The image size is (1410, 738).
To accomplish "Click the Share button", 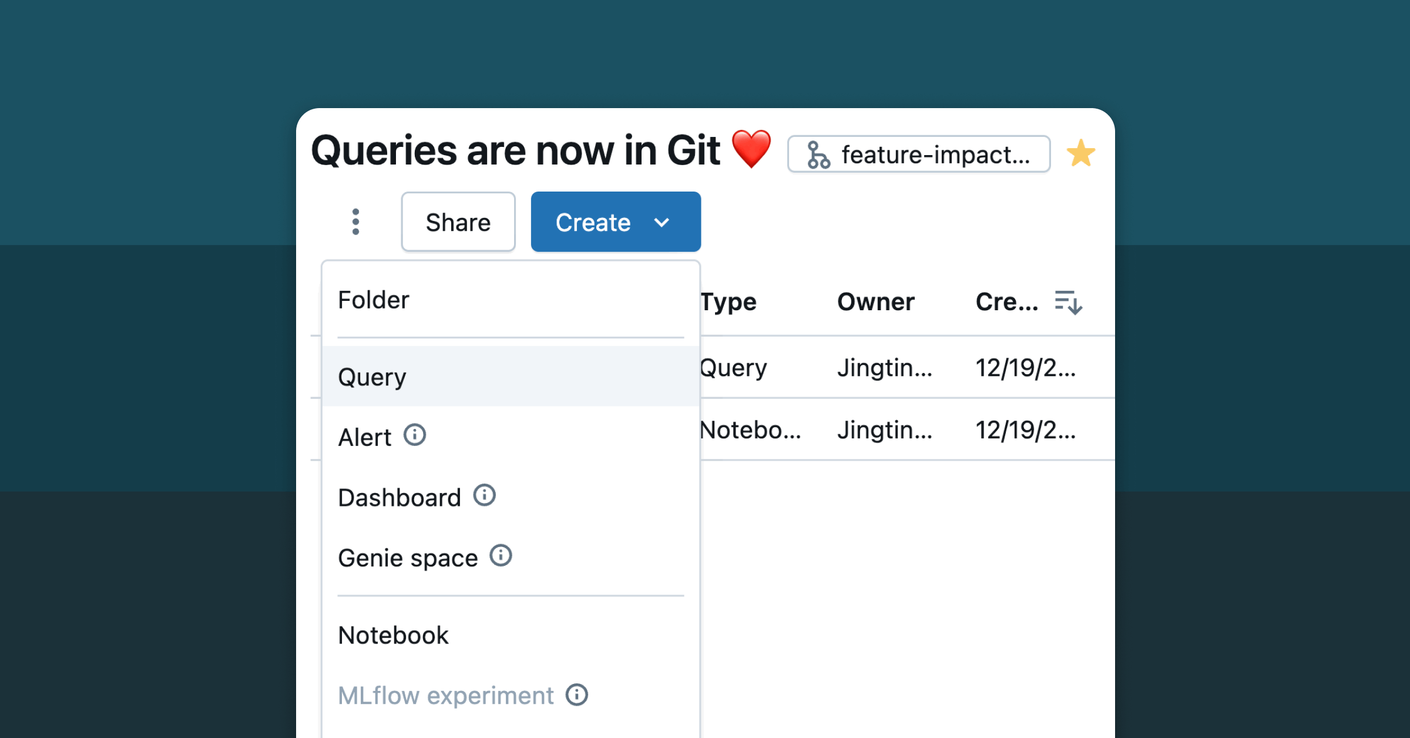I will coord(458,223).
